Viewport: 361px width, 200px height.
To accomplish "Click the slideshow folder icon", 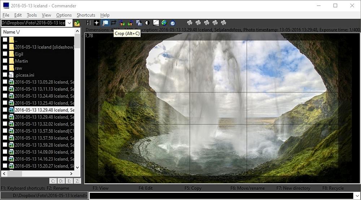I will [12, 47].
